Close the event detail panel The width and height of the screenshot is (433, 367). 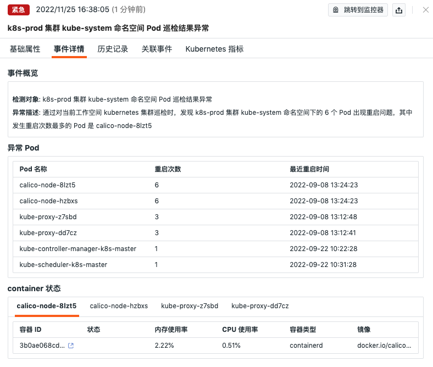pyautogui.click(x=425, y=10)
